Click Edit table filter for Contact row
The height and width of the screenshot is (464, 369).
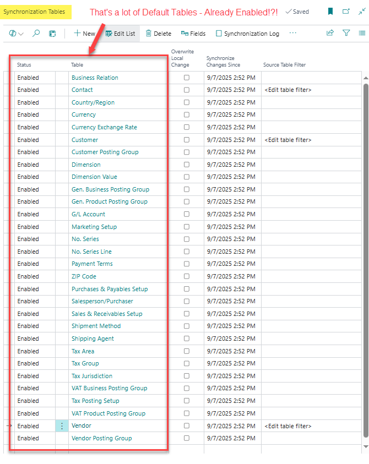pos(287,90)
